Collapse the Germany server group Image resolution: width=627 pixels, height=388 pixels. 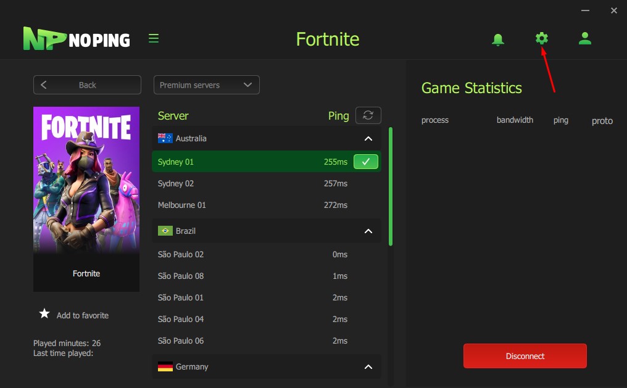pyautogui.click(x=368, y=367)
